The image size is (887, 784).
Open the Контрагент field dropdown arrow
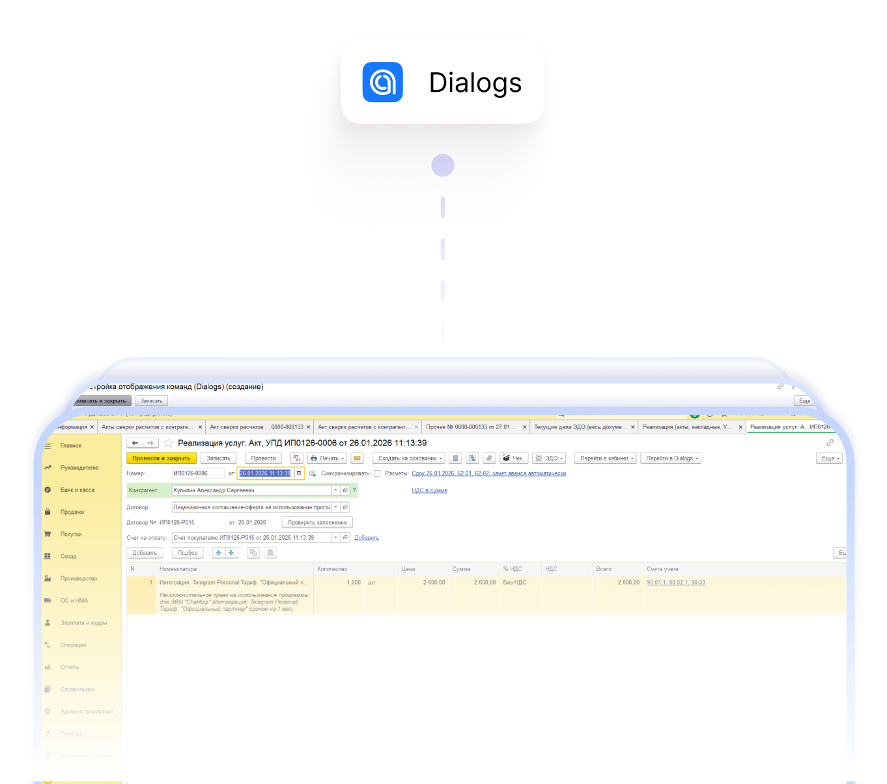click(x=336, y=490)
